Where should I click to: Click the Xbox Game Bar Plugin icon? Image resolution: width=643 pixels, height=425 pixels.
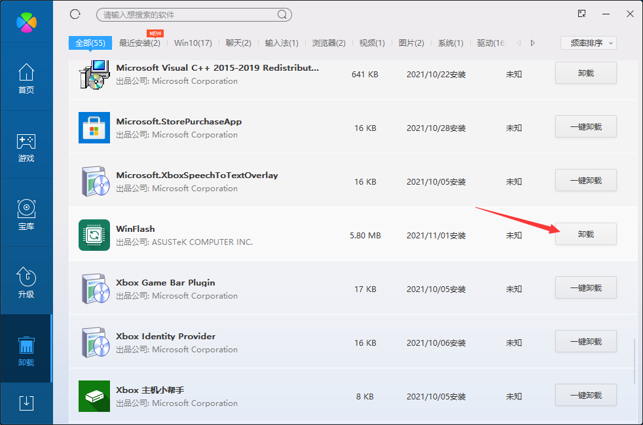coord(94,289)
